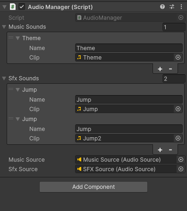Viewport: 187px width, 211px height.
Task: Open the component presets icon
Action: pyautogui.click(x=172, y=7)
